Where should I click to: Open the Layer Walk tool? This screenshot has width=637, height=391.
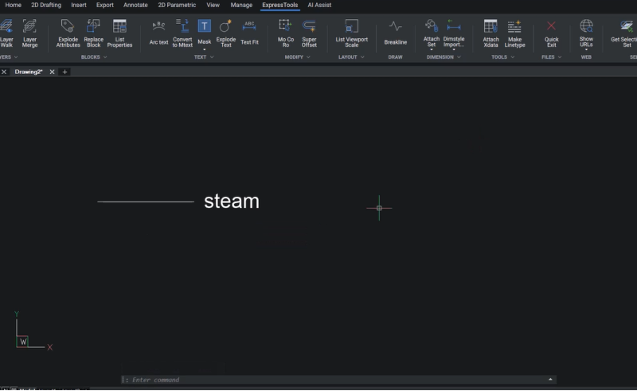[x=6, y=33]
